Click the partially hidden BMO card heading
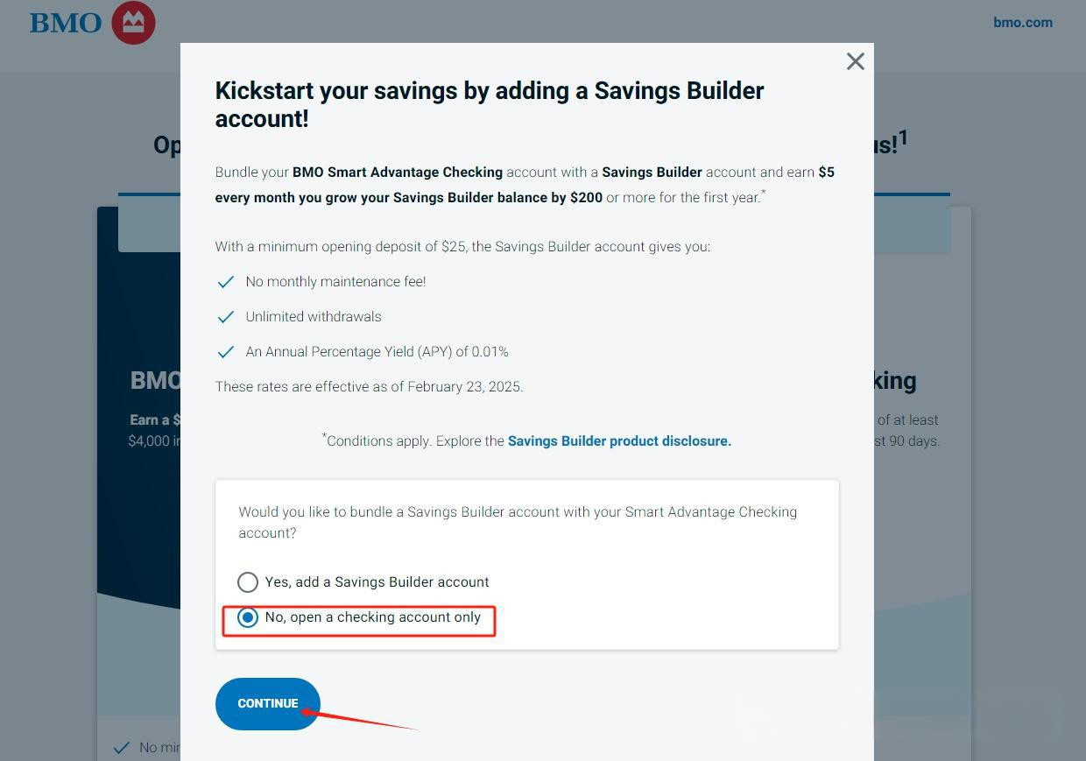The width and height of the screenshot is (1086, 761). pyautogui.click(x=155, y=381)
